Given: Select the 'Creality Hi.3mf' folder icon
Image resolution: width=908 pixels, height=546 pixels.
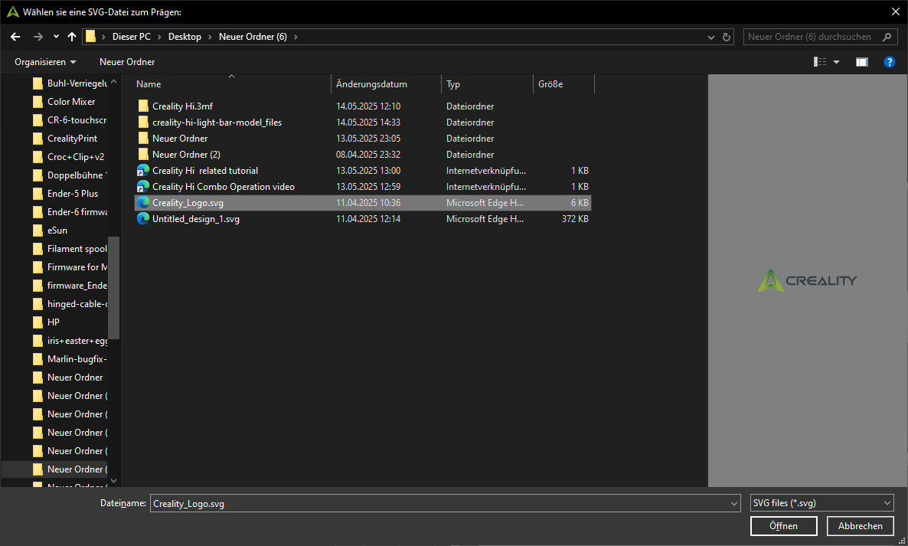Looking at the screenshot, I should (143, 106).
